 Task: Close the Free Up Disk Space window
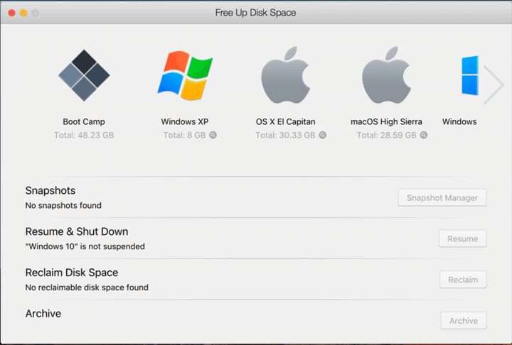11,13
